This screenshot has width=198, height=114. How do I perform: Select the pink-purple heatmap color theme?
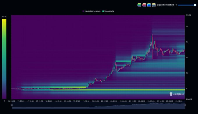click(x=144, y=5)
